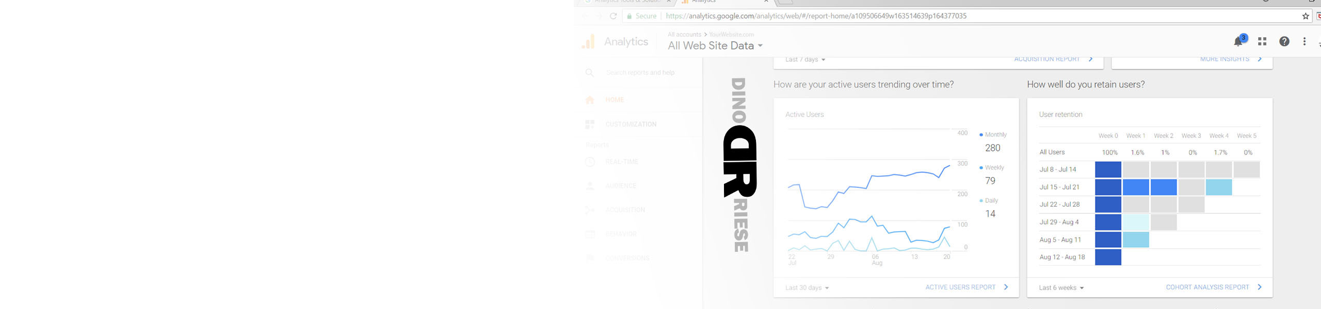This screenshot has height=309, width=1321.
Task: Expand the All Web Site Data selector
Action: point(715,46)
